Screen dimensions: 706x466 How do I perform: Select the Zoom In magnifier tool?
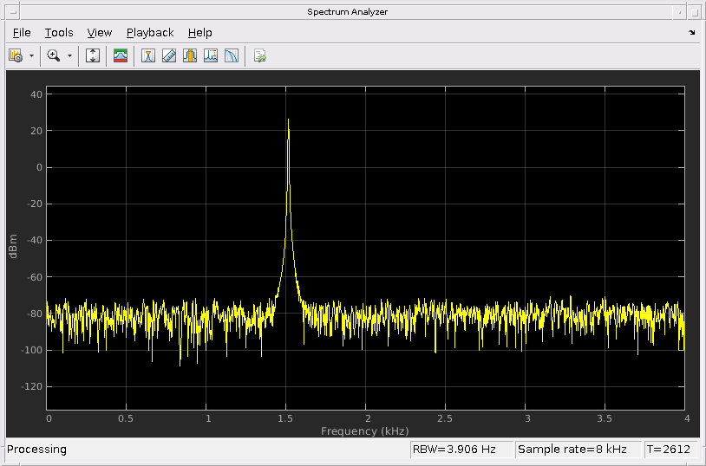click(54, 55)
